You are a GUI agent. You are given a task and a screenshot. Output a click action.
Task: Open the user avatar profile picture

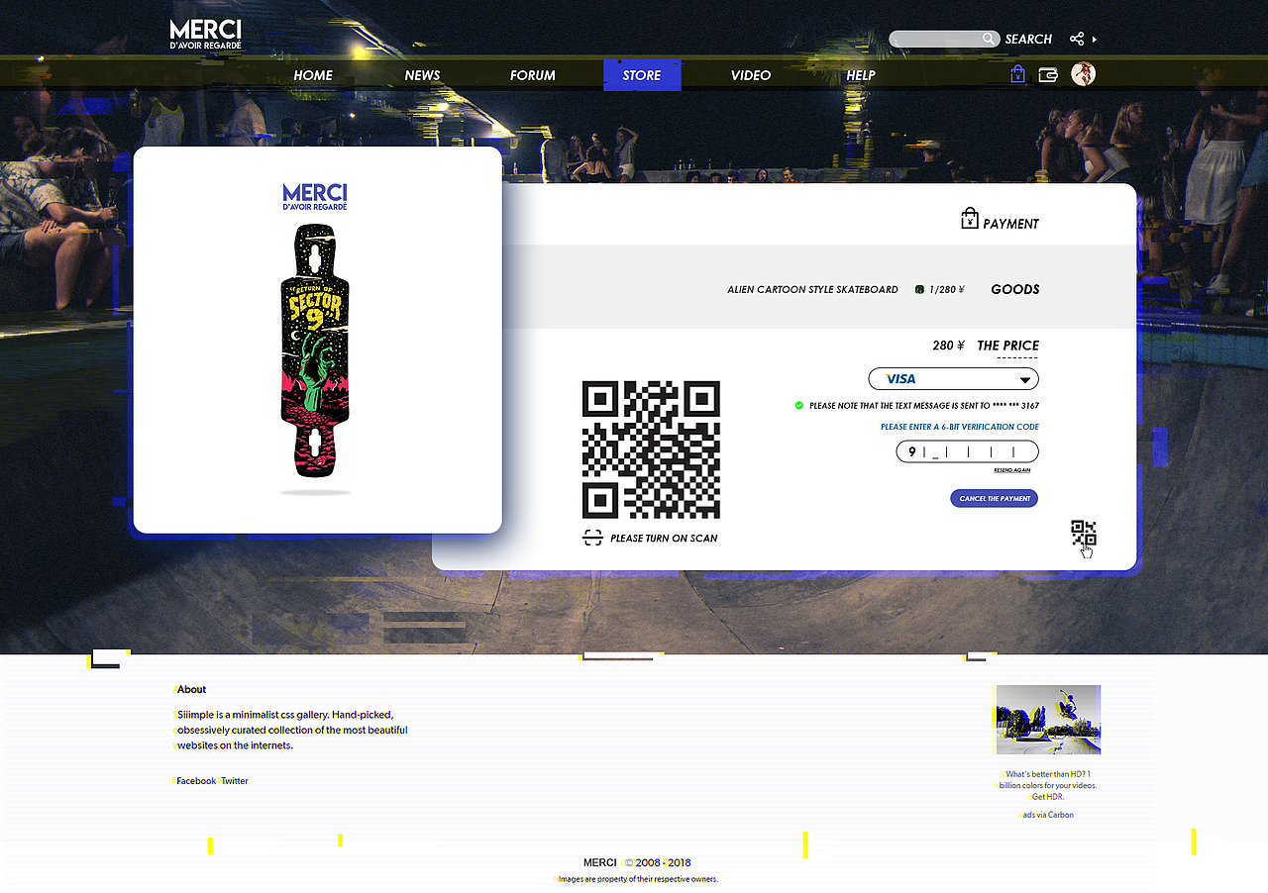click(x=1084, y=74)
